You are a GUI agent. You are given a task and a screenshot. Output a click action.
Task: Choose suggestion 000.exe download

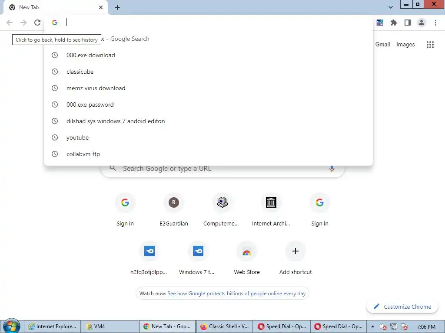pos(208,55)
